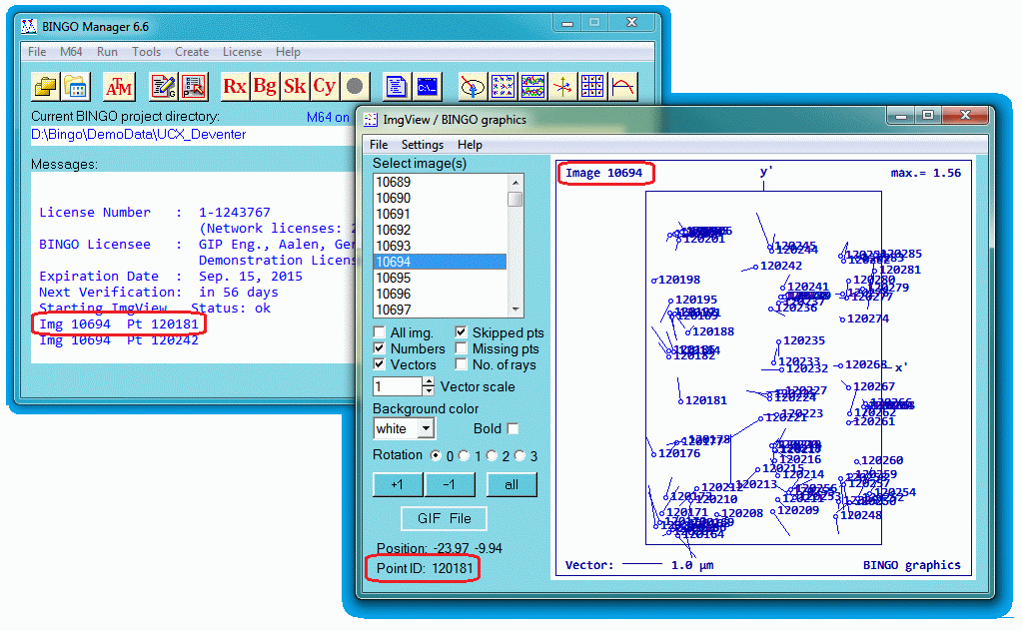Image resolution: width=1022 pixels, height=631 pixels.
Task: Run the Rx module icon
Action: [236, 87]
